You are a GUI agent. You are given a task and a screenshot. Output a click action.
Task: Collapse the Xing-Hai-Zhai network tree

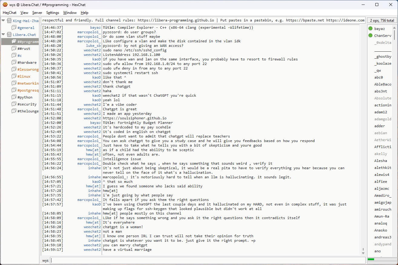pos(3,21)
